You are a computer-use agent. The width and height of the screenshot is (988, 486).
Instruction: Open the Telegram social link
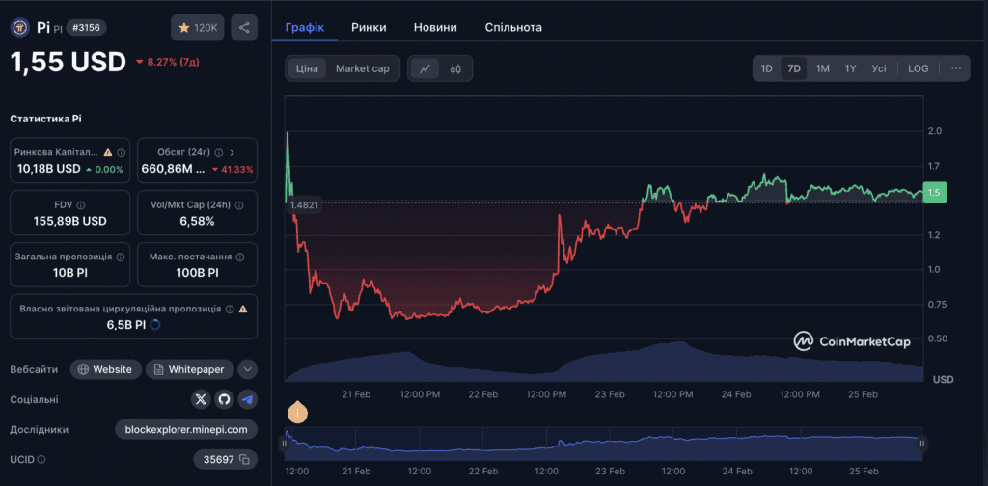[248, 399]
